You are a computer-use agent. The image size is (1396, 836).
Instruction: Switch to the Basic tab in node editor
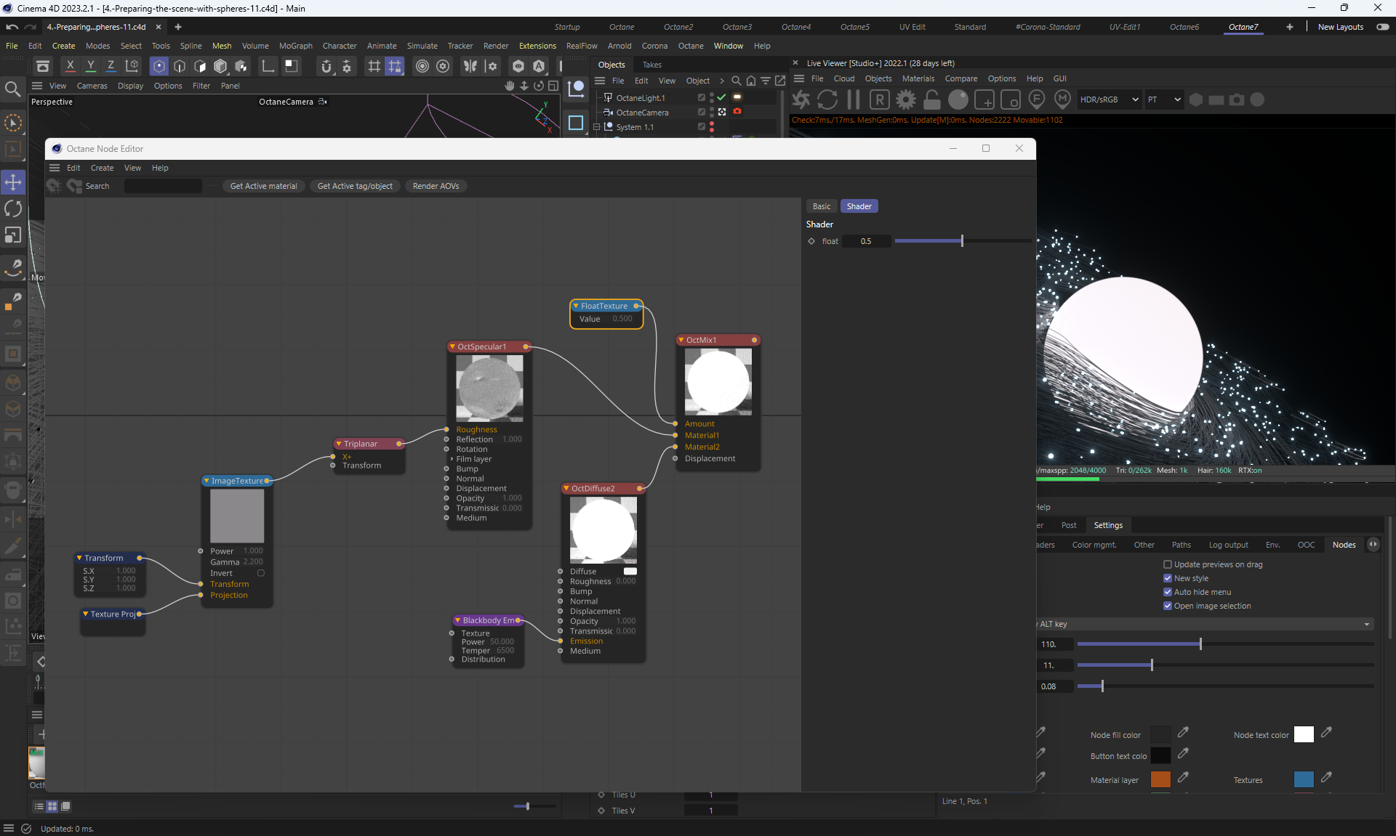[821, 206]
